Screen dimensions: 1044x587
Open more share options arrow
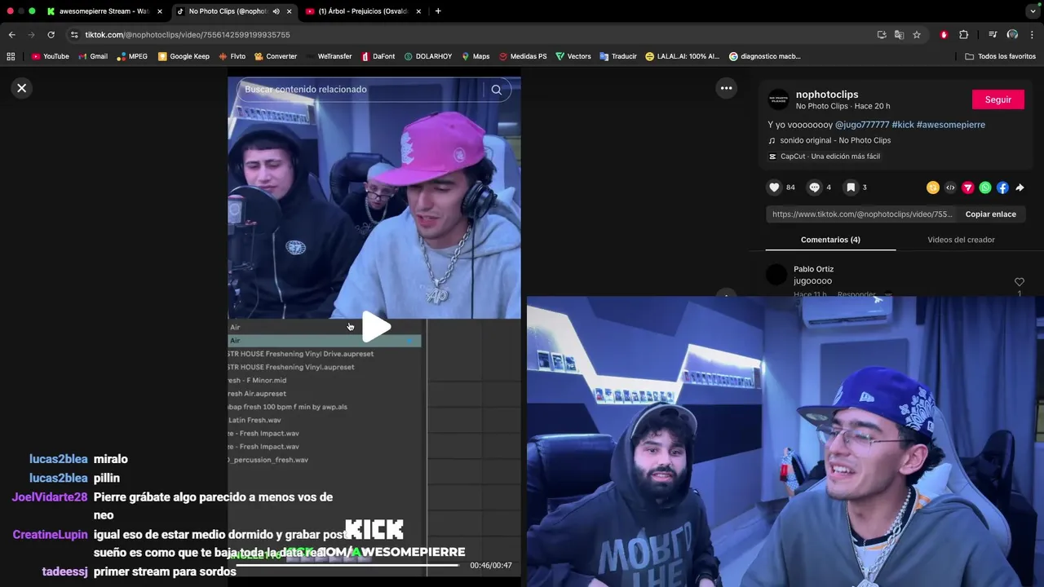1020,188
